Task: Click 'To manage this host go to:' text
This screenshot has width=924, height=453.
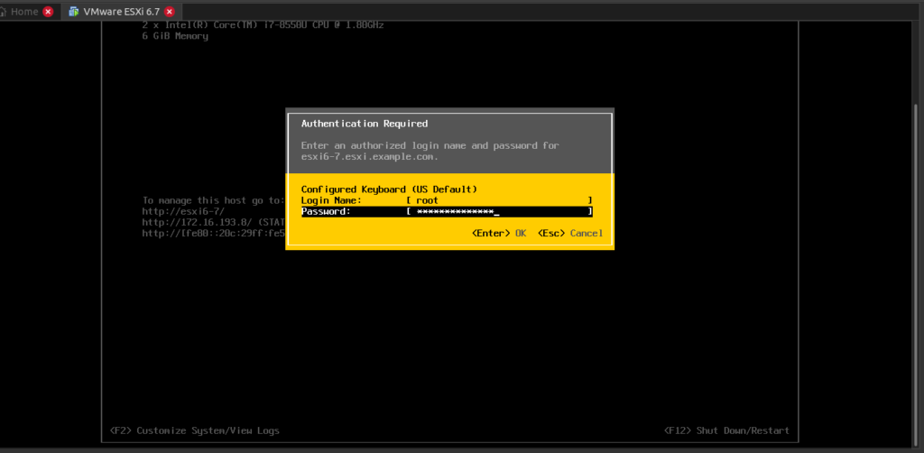Action: (x=214, y=200)
